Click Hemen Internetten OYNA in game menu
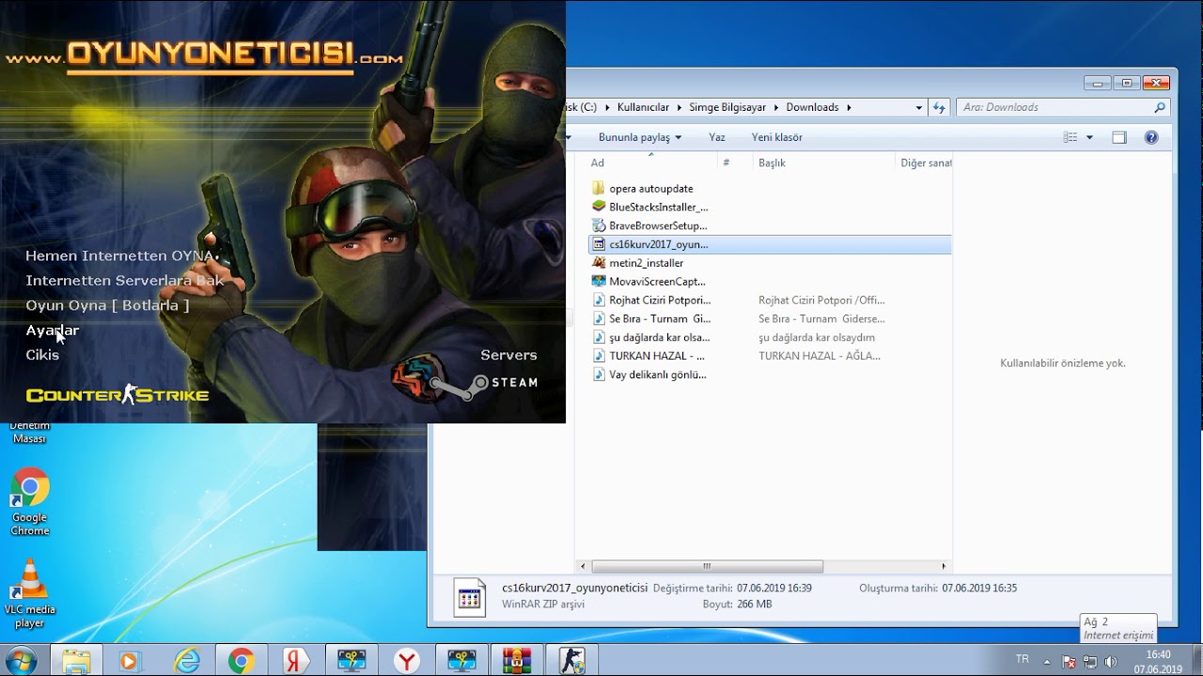Screen dimensions: 1203x676 point(121,255)
